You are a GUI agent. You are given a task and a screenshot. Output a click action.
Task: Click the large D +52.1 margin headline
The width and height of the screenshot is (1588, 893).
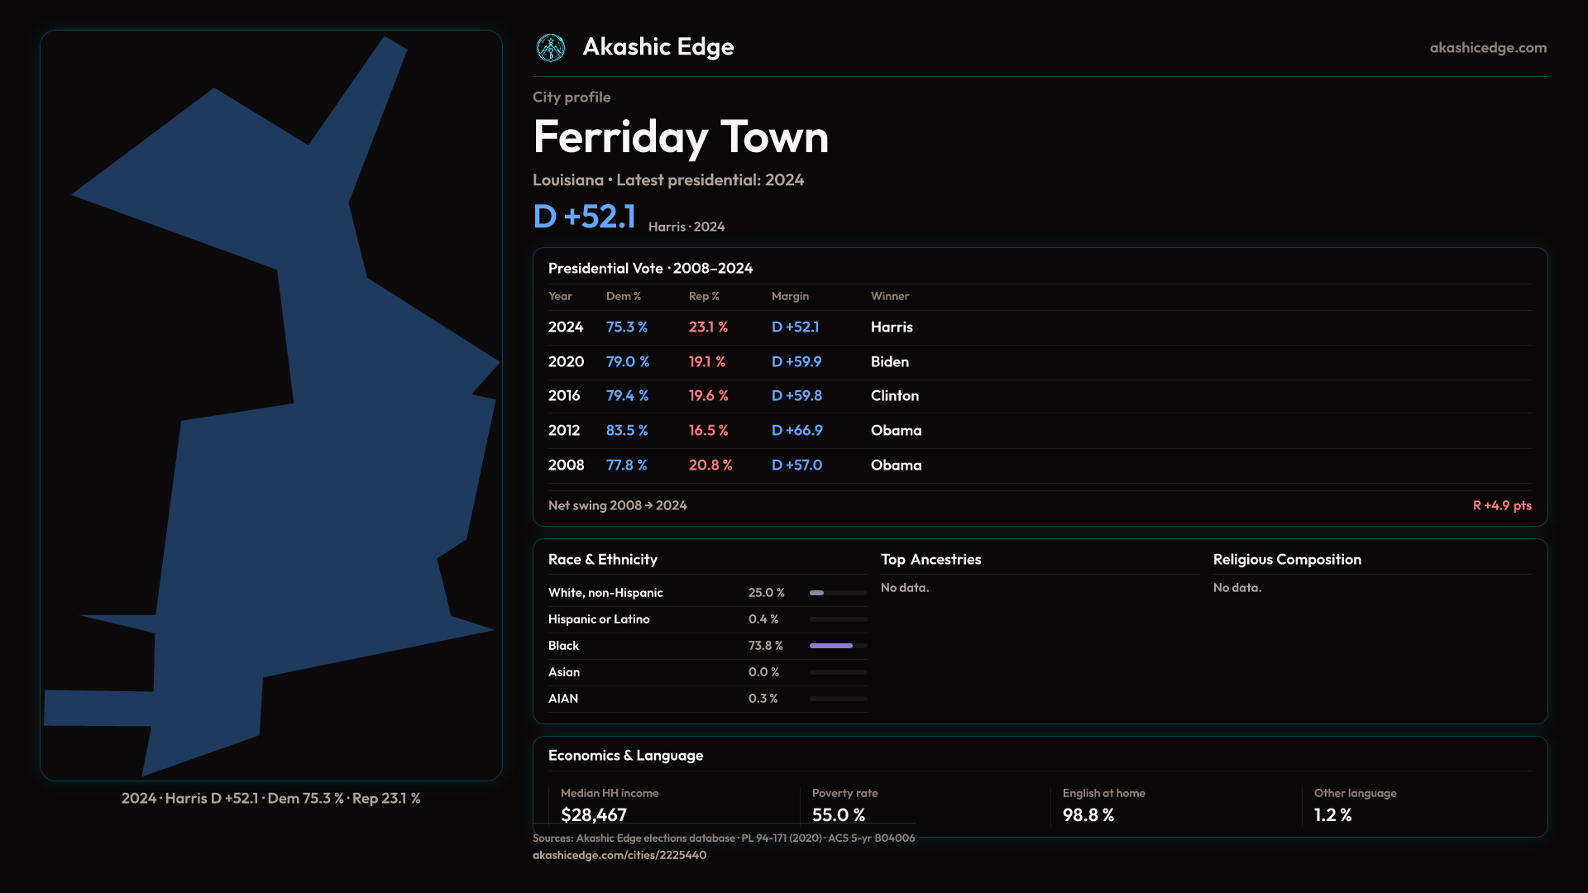pyautogui.click(x=585, y=217)
